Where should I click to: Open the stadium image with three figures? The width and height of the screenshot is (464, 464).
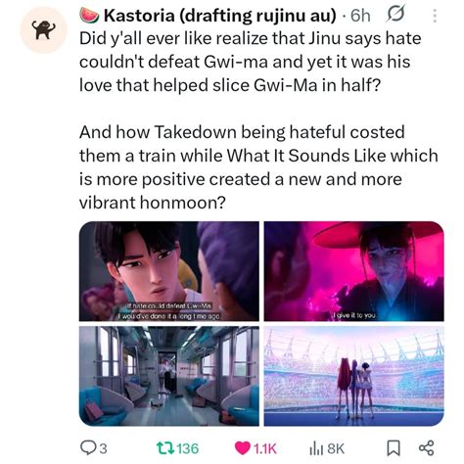click(x=353, y=376)
